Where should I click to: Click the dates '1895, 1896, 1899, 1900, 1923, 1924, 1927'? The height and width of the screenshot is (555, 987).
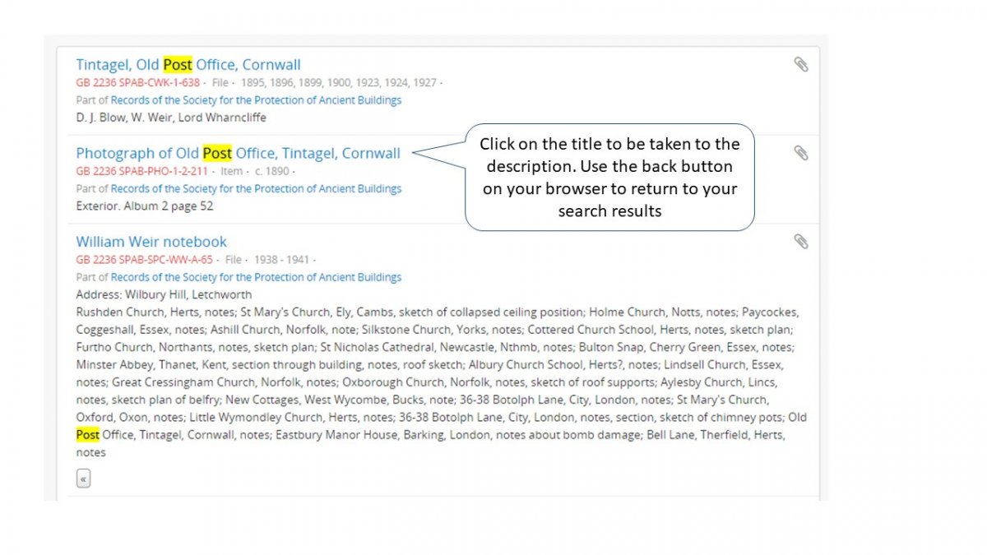click(341, 83)
